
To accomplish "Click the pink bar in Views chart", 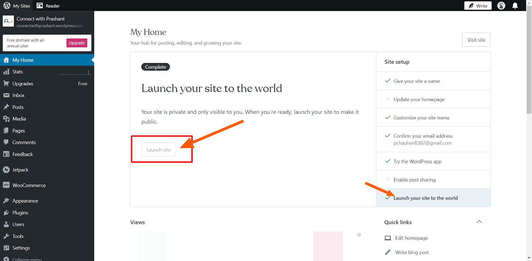I will [328, 246].
